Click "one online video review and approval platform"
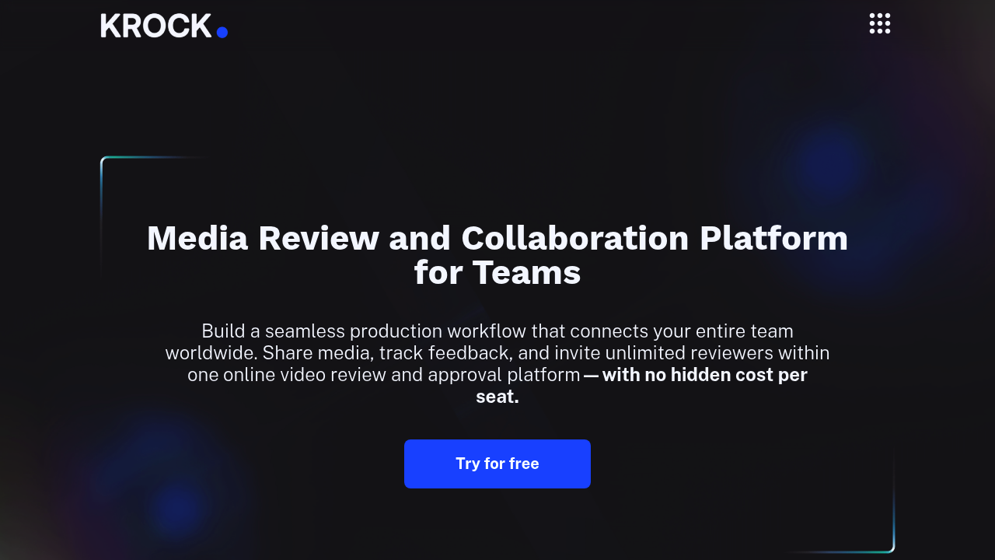Image resolution: width=995 pixels, height=560 pixels. point(383,375)
